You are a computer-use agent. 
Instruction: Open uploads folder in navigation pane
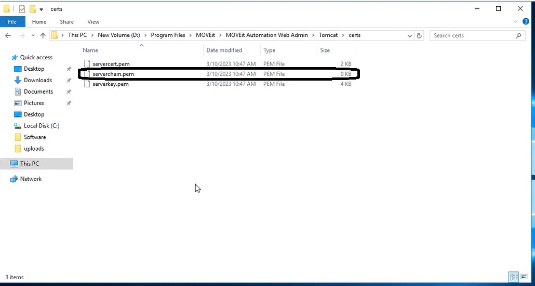pos(34,149)
